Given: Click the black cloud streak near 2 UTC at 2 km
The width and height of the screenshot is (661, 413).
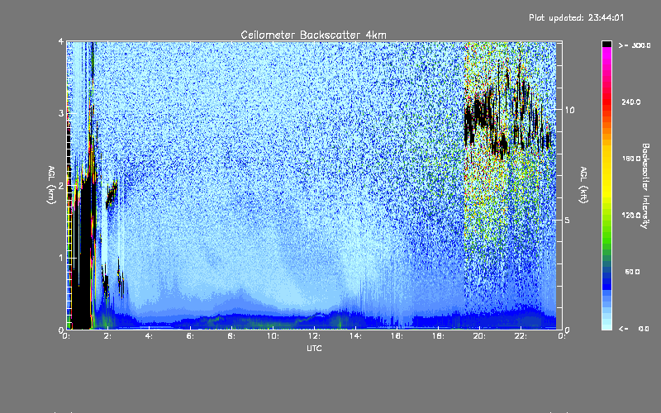Looking at the screenshot, I should 112,193.
